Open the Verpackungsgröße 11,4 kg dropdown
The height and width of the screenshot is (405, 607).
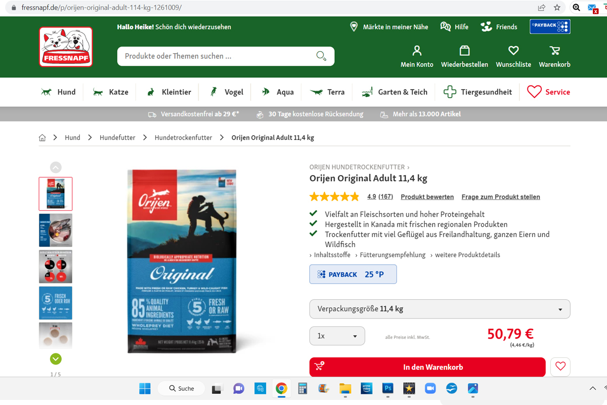click(440, 309)
